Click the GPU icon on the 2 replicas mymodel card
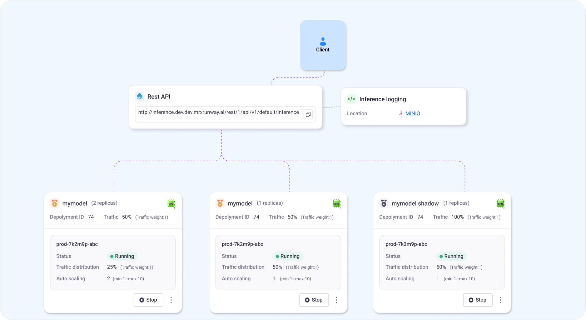The image size is (586, 320). (171, 203)
